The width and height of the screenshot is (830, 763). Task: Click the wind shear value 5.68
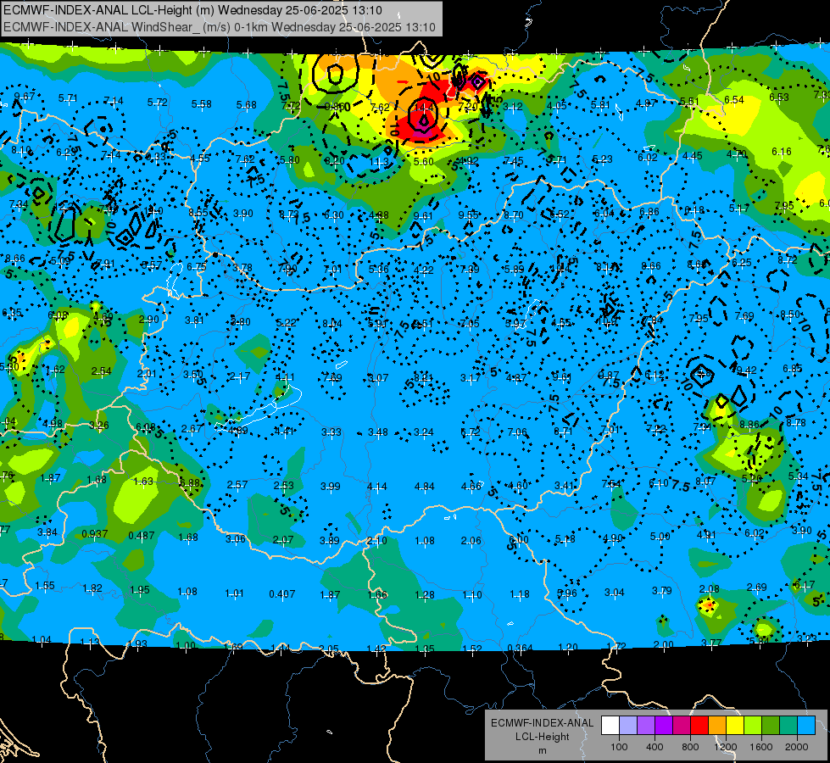(246, 105)
